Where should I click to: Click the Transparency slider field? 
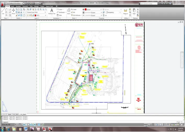tap(114, 12)
